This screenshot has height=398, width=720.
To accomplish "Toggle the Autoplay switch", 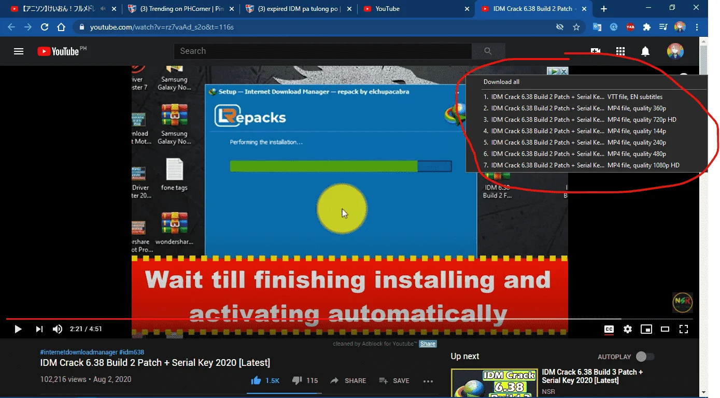I will tap(645, 357).
